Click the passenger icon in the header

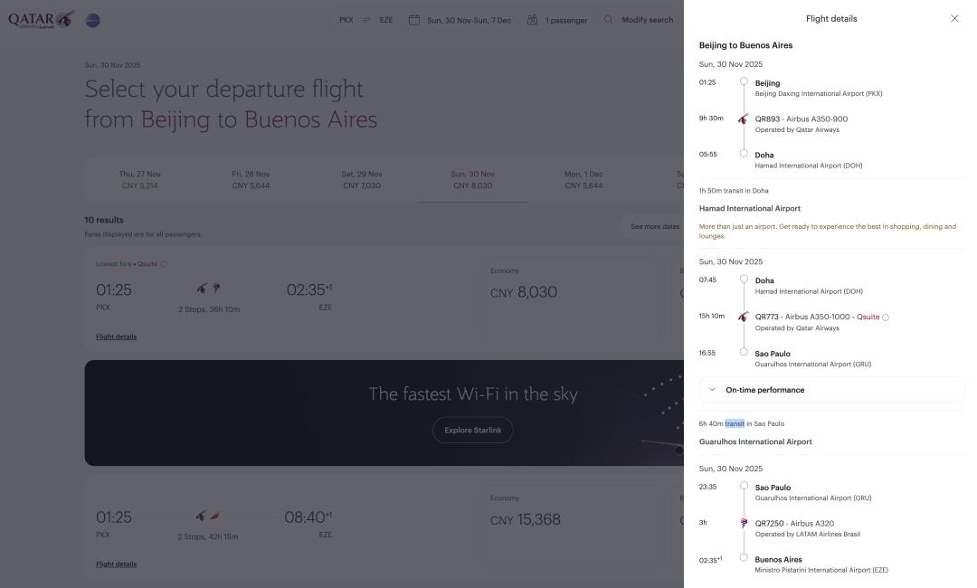[x=532, y=20]
